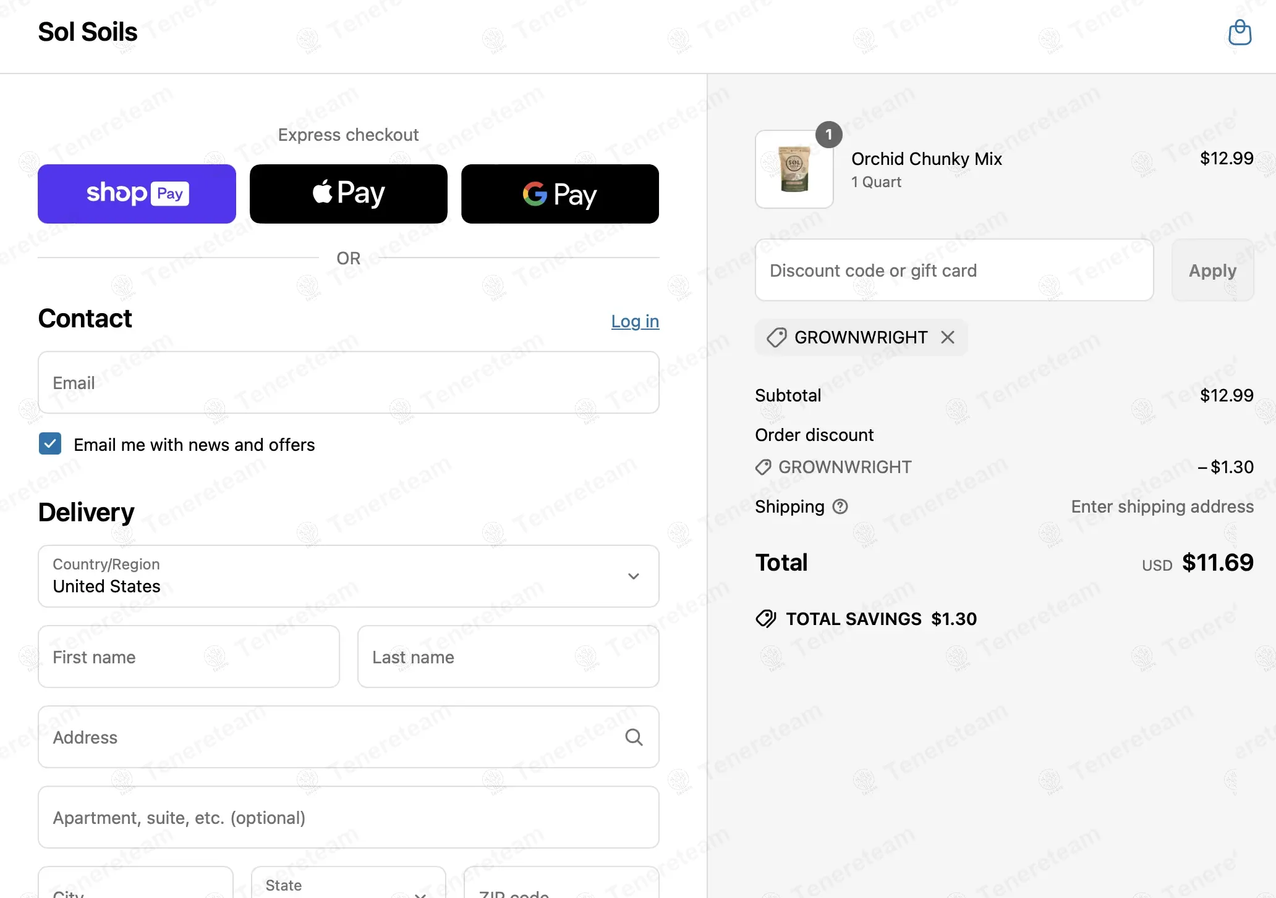Click the Subtotal label

coord(788,395)
